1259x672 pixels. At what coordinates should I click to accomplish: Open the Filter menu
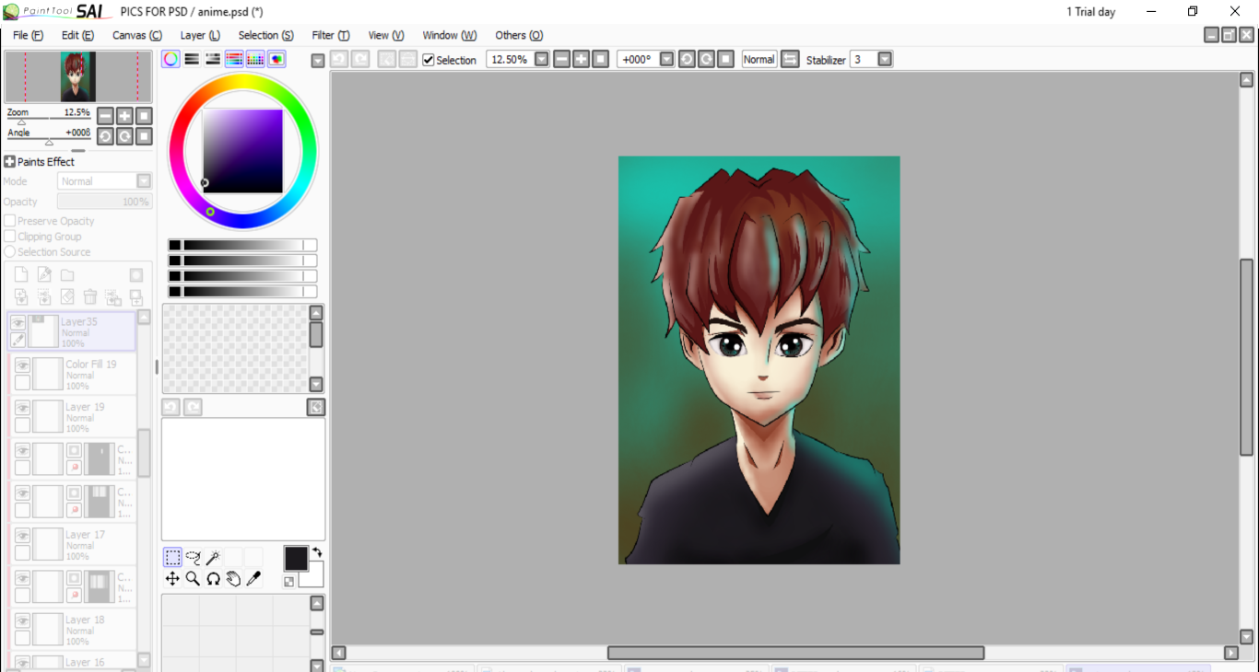pyautogui.click(x=331, y=35)
